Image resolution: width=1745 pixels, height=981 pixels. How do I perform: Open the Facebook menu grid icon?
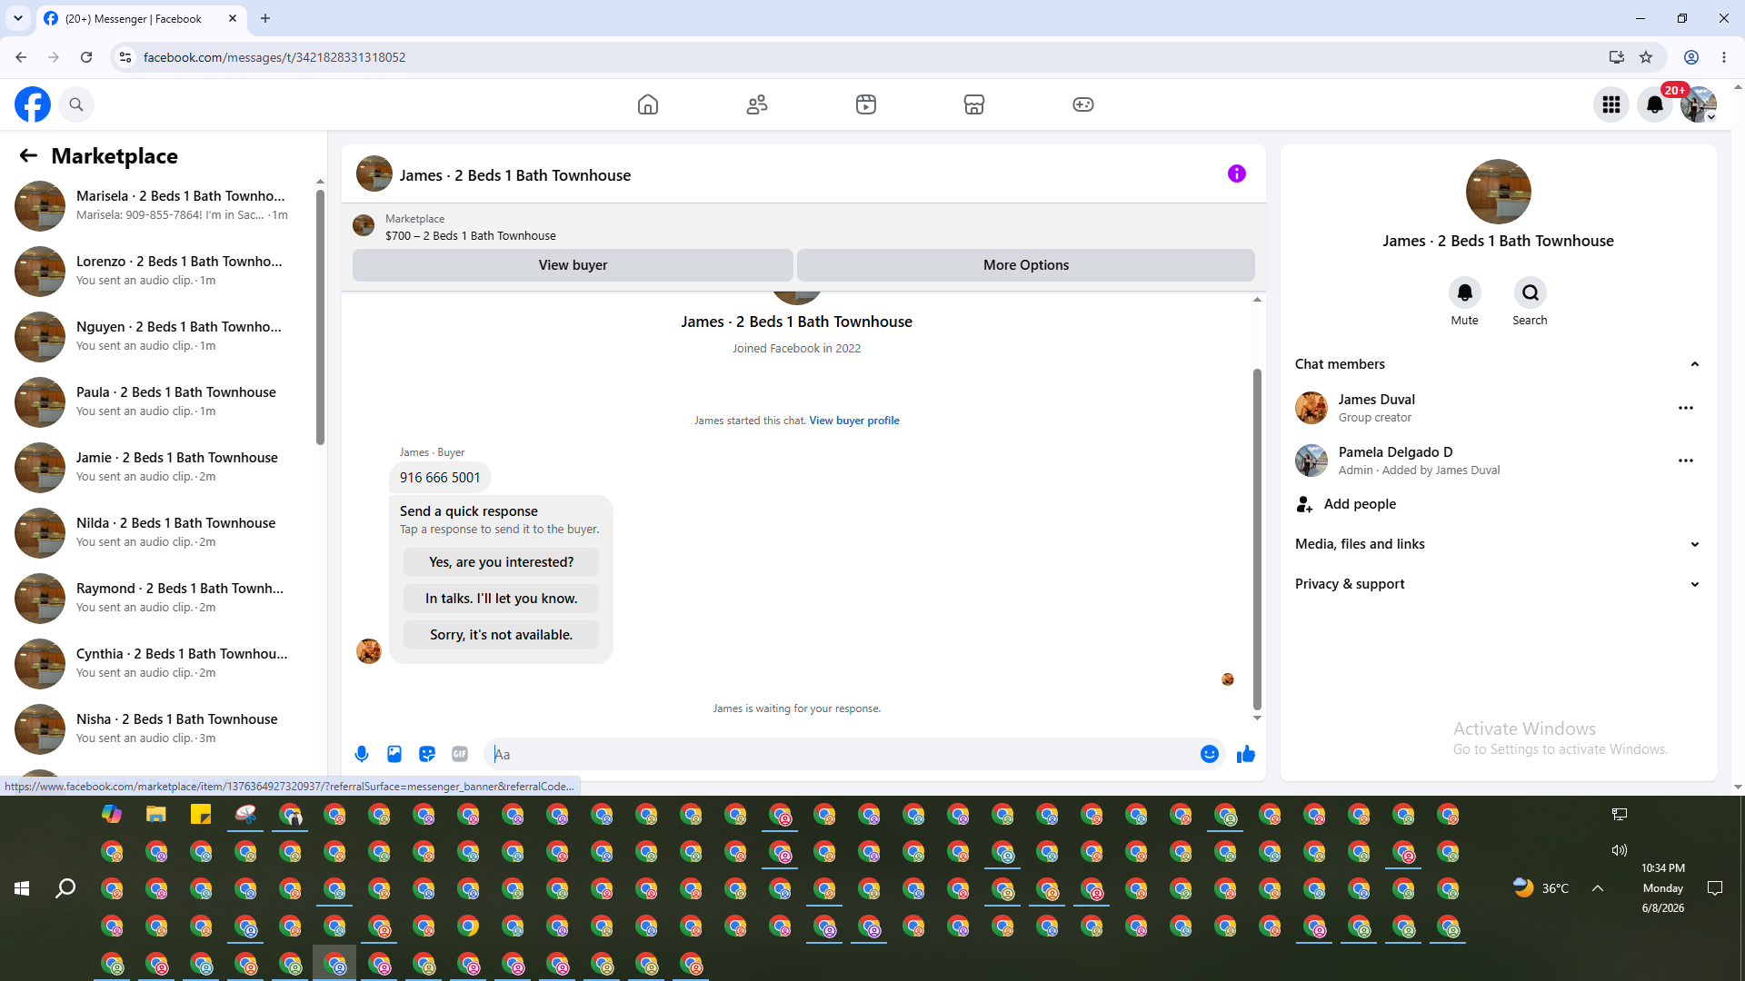click(x=1611, y=104)
